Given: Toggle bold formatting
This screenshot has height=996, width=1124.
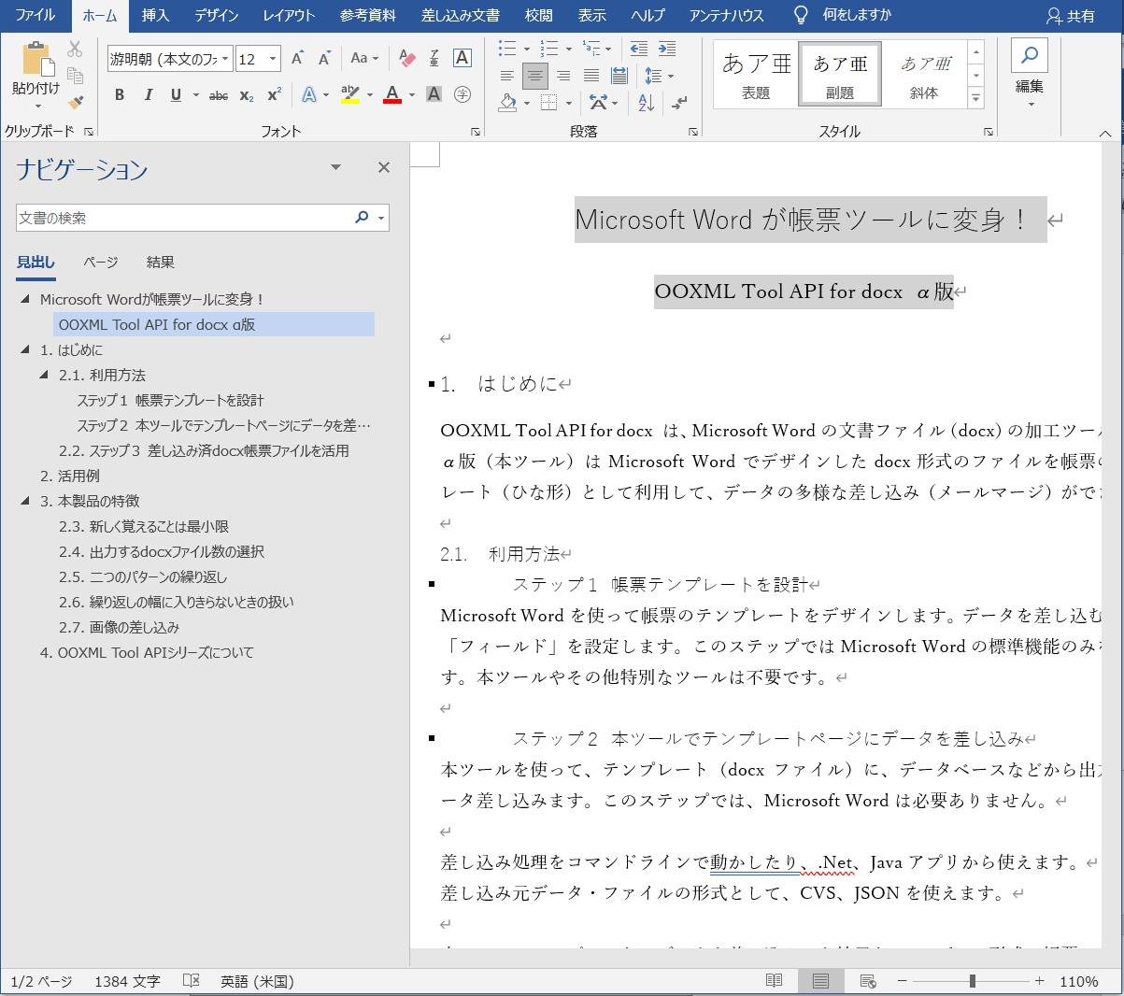Looking at the screenshot, I should click(x=120, y=95).
